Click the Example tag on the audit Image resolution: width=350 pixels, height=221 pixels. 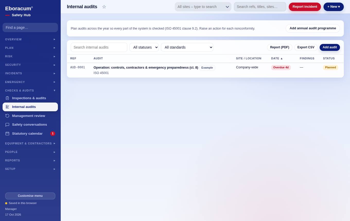pyautogui.click(x=207, y=68)
